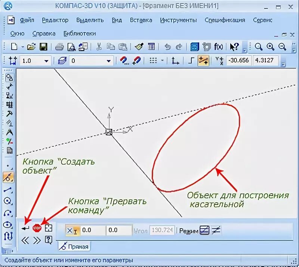Open the variables f(x) icon
This screenshot has width=299, height=267.
click(x=218, y=47)
